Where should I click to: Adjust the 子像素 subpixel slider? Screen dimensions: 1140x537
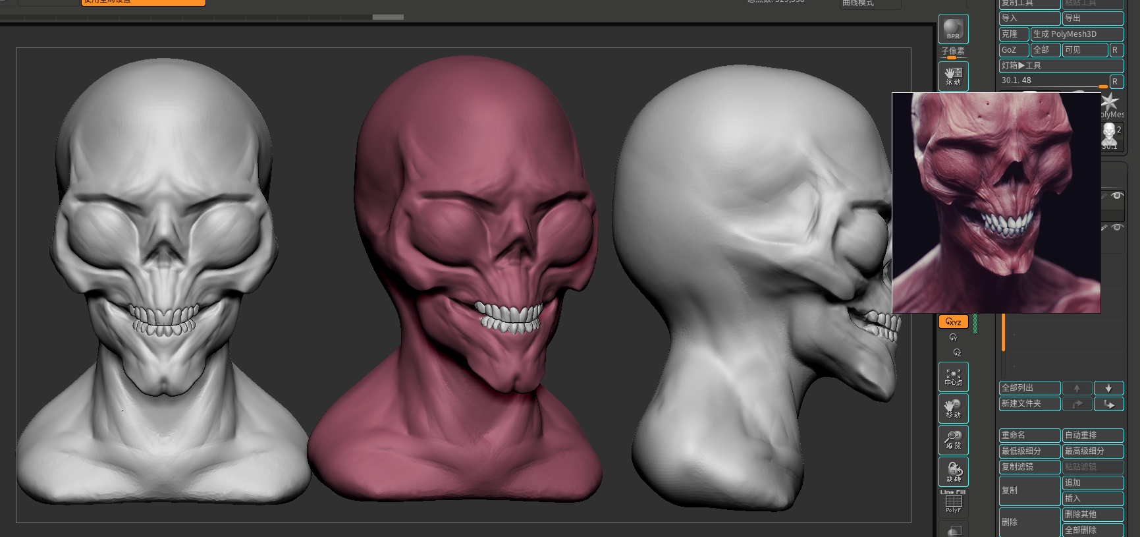click(953, 53)
